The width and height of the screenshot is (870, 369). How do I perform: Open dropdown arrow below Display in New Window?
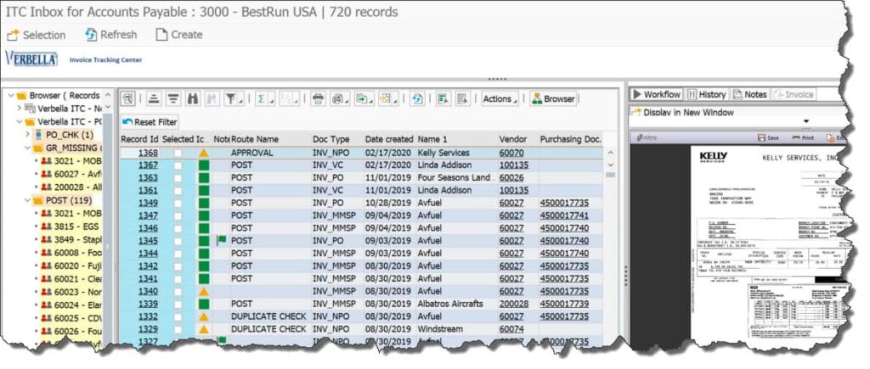point(806,121)
